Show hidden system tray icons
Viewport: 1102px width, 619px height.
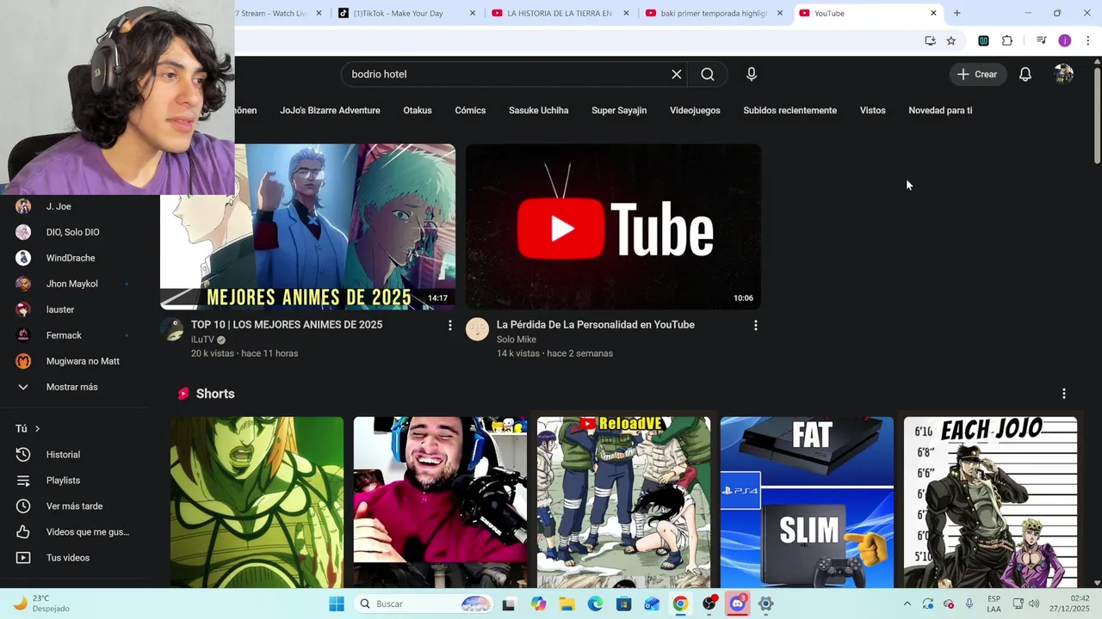[x=907, y=604]
